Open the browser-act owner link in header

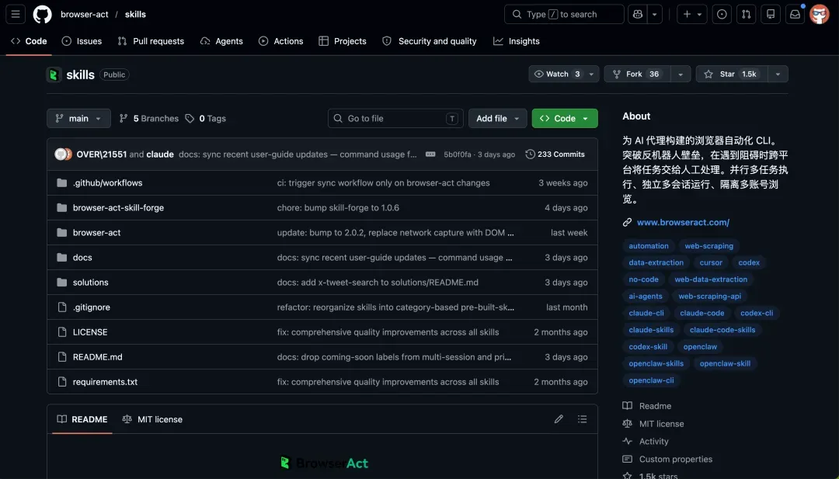pyautogui.click(x=85, y=15)
